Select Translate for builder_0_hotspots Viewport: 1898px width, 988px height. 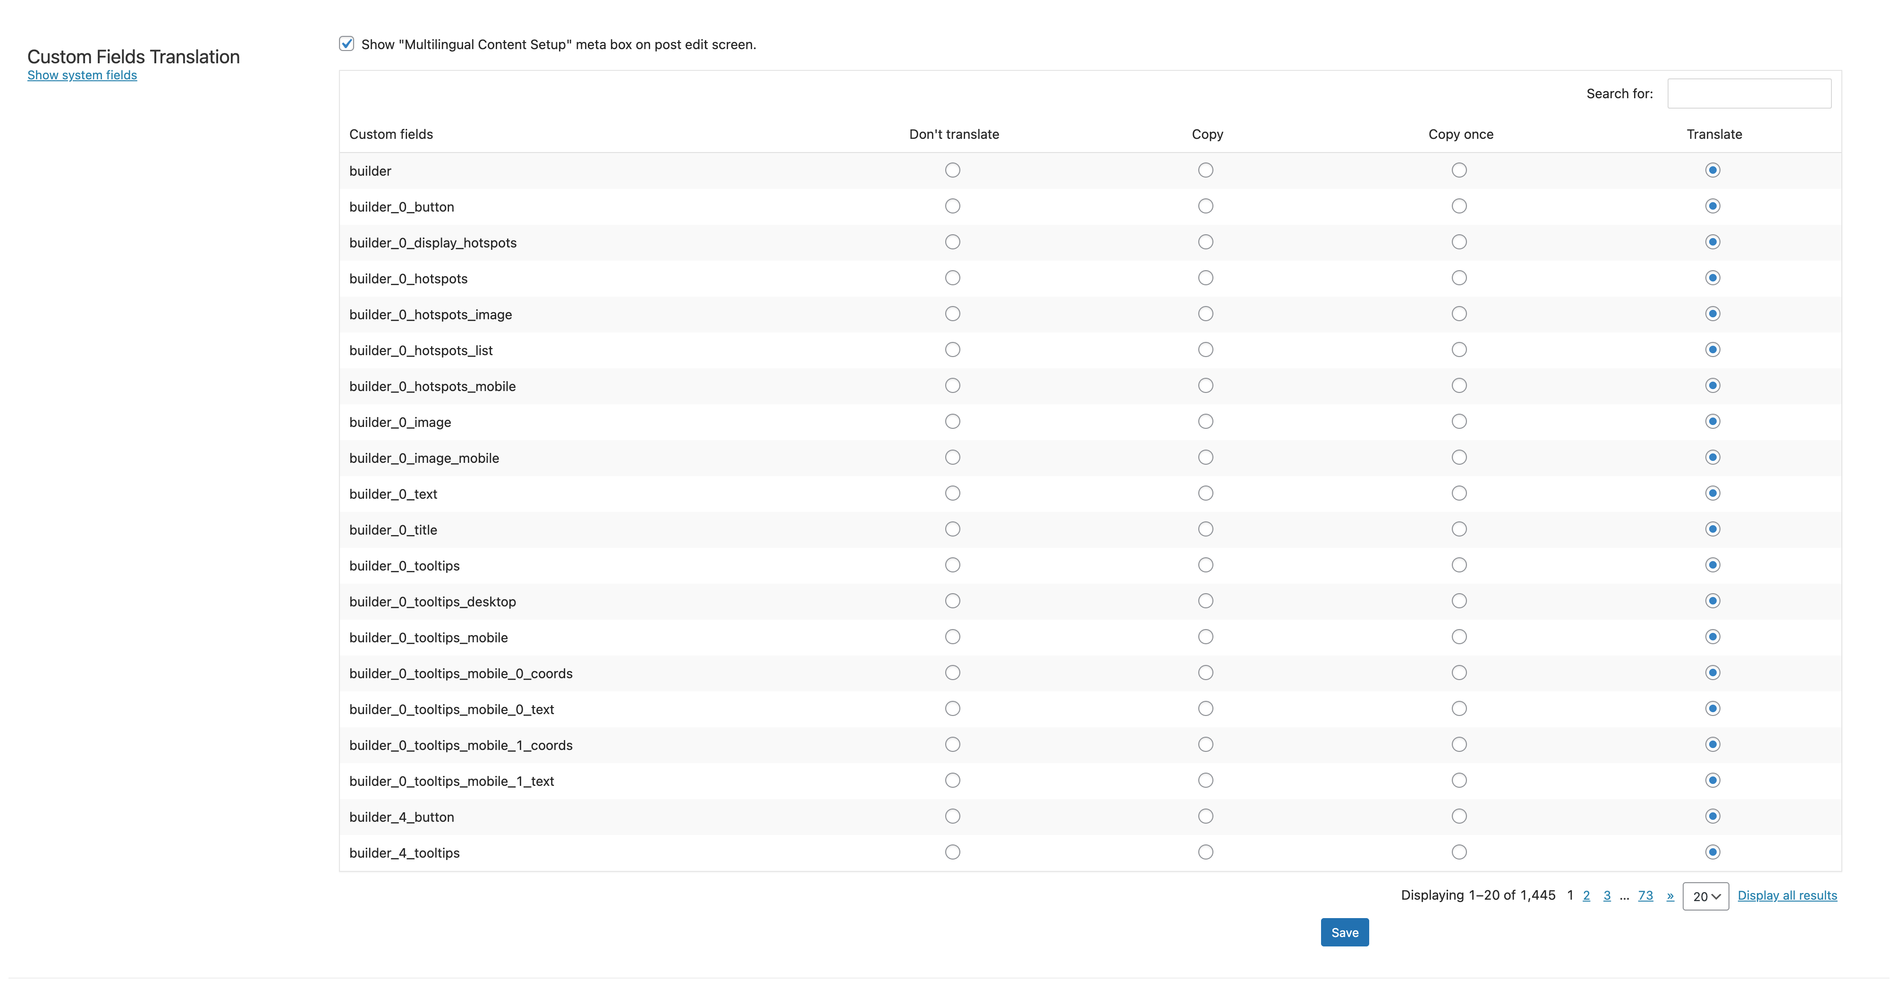[1712, 278]
